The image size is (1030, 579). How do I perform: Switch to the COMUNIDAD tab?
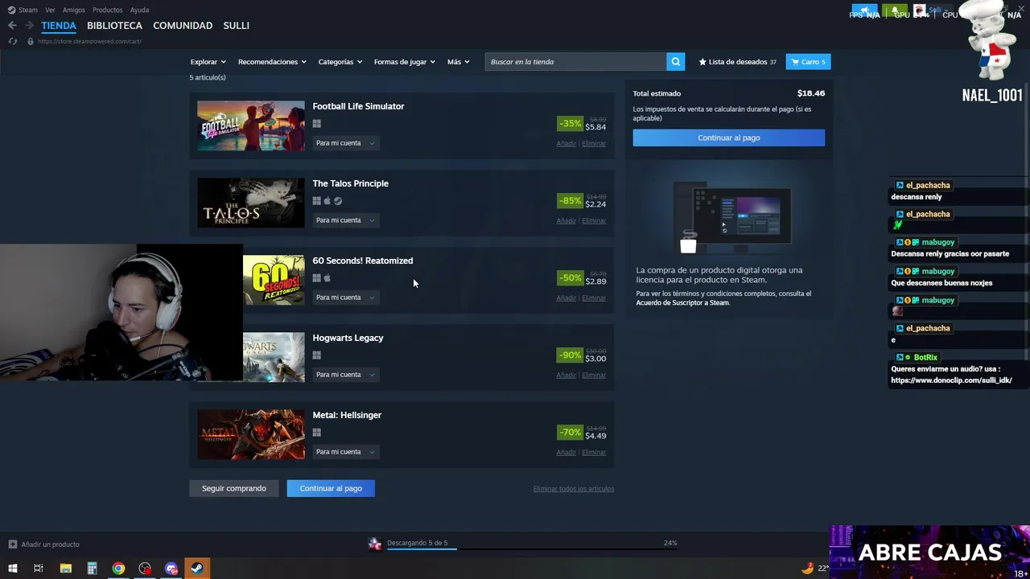(183, 26)
